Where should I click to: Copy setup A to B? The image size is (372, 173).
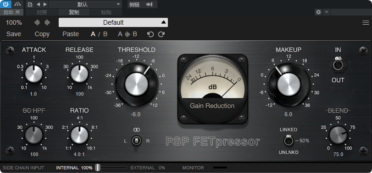point(128,34)
